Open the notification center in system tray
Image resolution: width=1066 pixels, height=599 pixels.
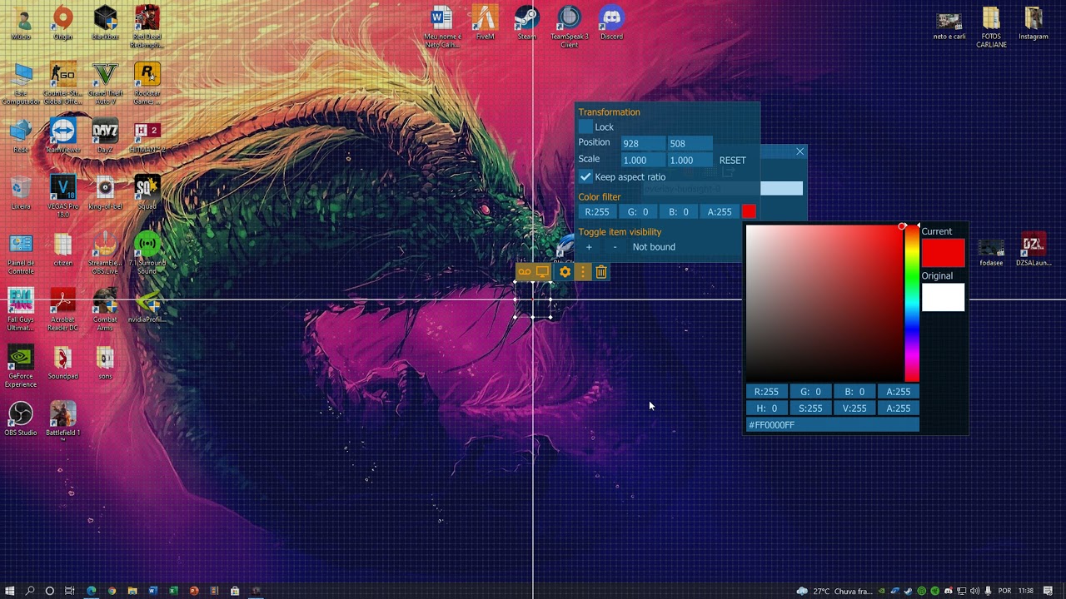pyautogui.click(x=1049, y=592)
